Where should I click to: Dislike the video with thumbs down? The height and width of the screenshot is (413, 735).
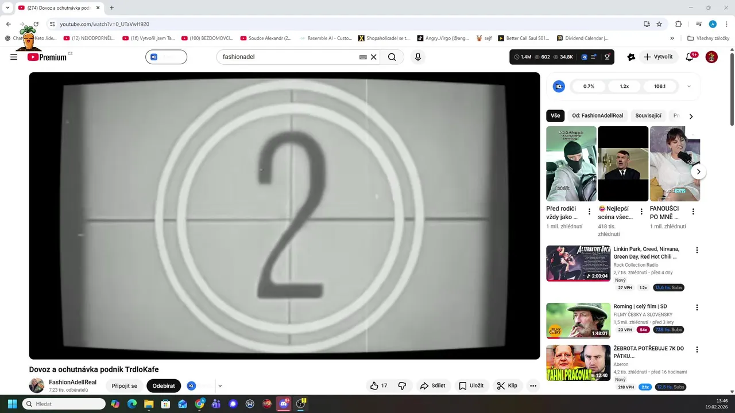click(403, 386)
